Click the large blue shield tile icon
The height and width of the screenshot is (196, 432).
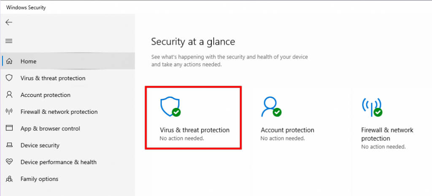click(x=170, y=107)
